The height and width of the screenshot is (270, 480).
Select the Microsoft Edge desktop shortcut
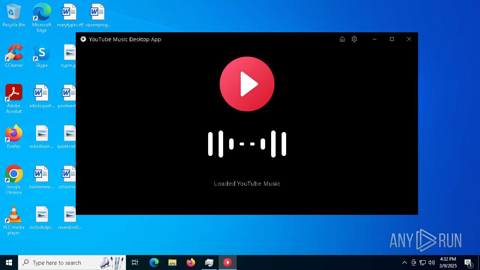pyautogui.click(x=42, y=18)
